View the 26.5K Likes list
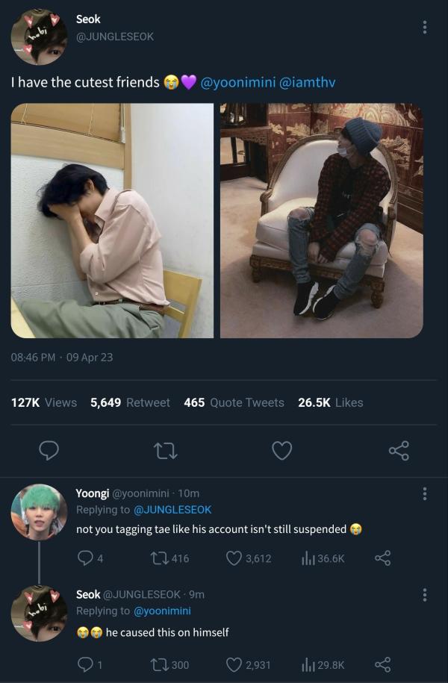This screenshot has width=448, height=683. [330, 402]
